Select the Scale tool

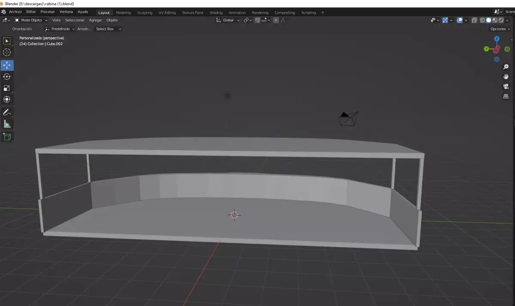7,88
